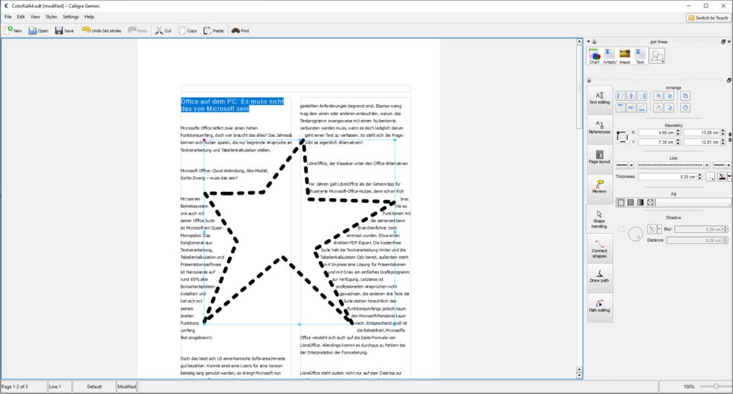Click the New document toolbar icon
The width and height of the screenshot is (733, 394).
[x=14, y=30]
